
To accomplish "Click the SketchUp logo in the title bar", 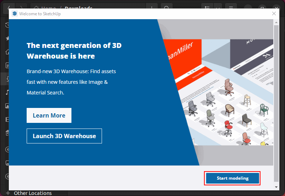I will tap(15, 13).
